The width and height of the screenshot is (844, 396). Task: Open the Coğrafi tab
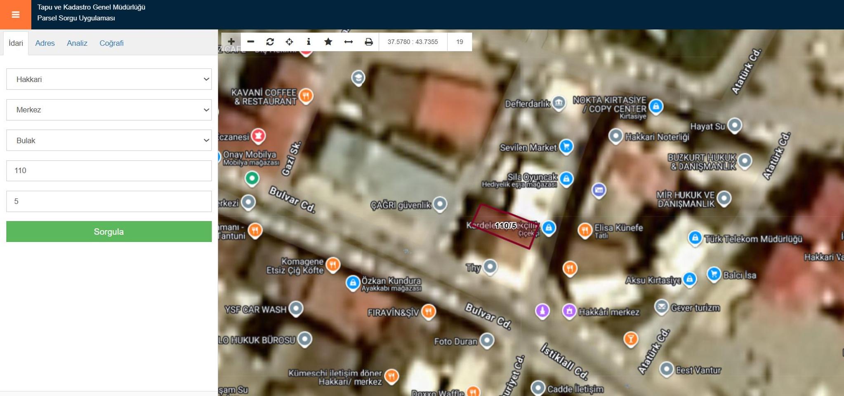[111, 43]
